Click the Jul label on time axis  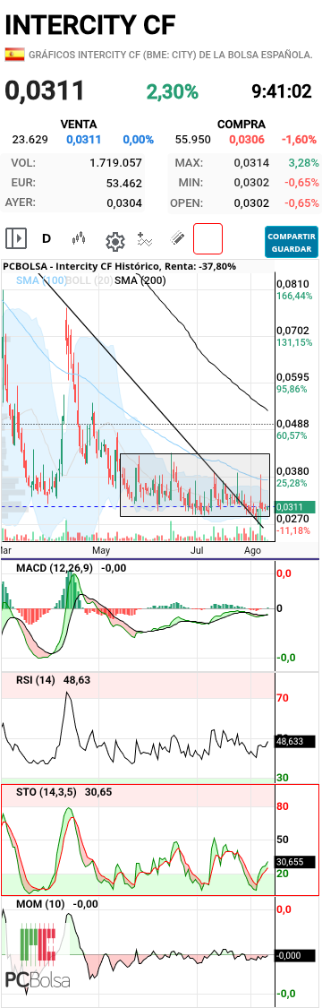point(196,551)
